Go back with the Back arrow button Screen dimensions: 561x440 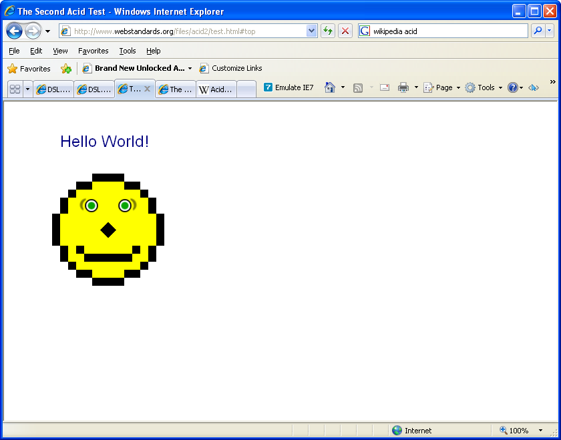[x=14, y=31]
